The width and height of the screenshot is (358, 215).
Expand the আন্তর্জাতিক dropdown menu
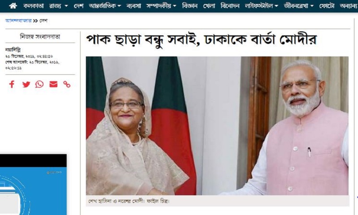[105, 6]
